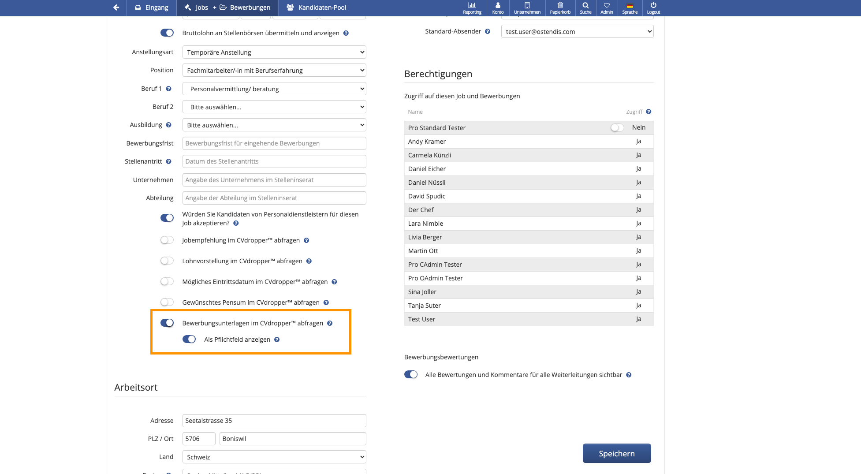Show help for Lohnvorstellung im CVdropper

[x=309, y=261]
